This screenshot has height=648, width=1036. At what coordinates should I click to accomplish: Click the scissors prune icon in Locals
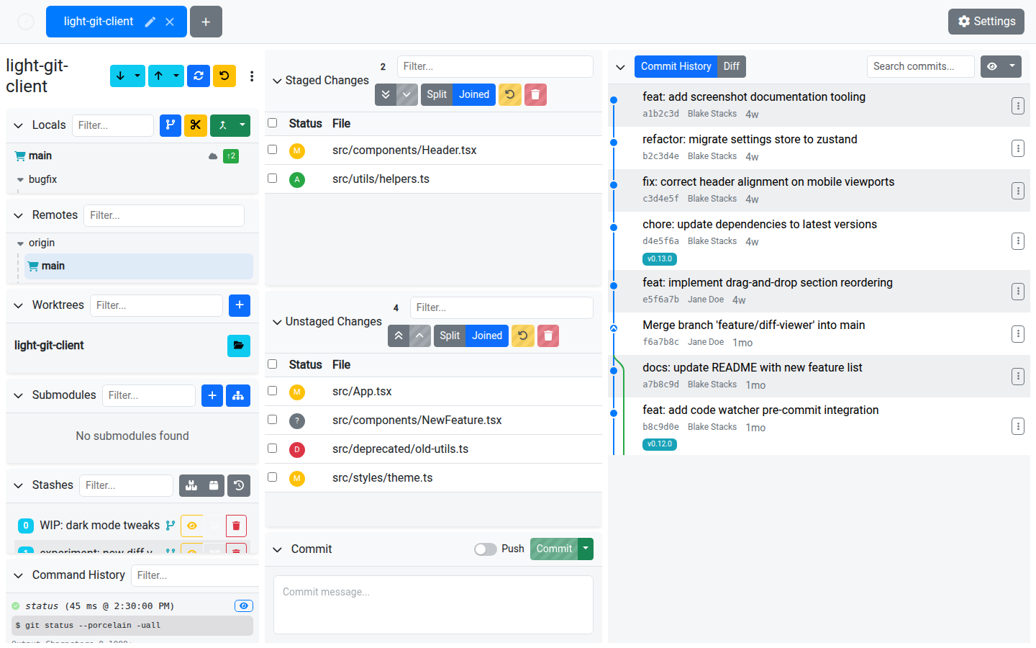click(x=196, y=125)
